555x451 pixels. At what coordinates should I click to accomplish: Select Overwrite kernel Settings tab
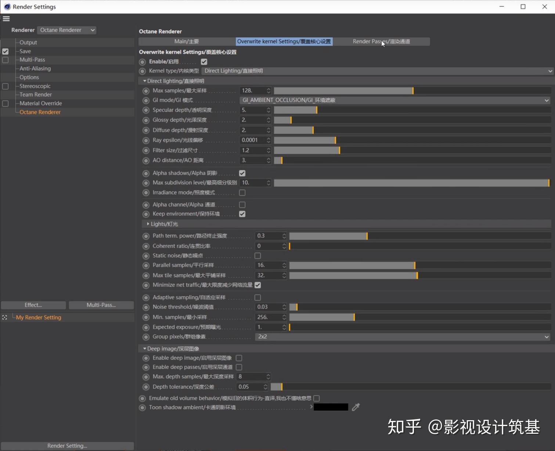[284, 41]
